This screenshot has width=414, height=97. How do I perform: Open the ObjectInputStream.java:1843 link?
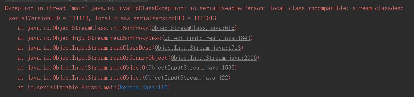[x=207, y=38]
